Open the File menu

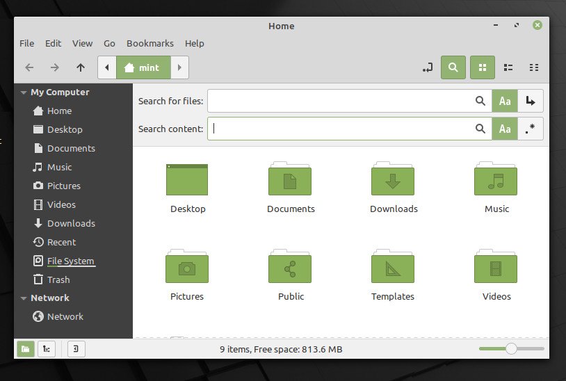pyautogui.click(x=26, y=43)
